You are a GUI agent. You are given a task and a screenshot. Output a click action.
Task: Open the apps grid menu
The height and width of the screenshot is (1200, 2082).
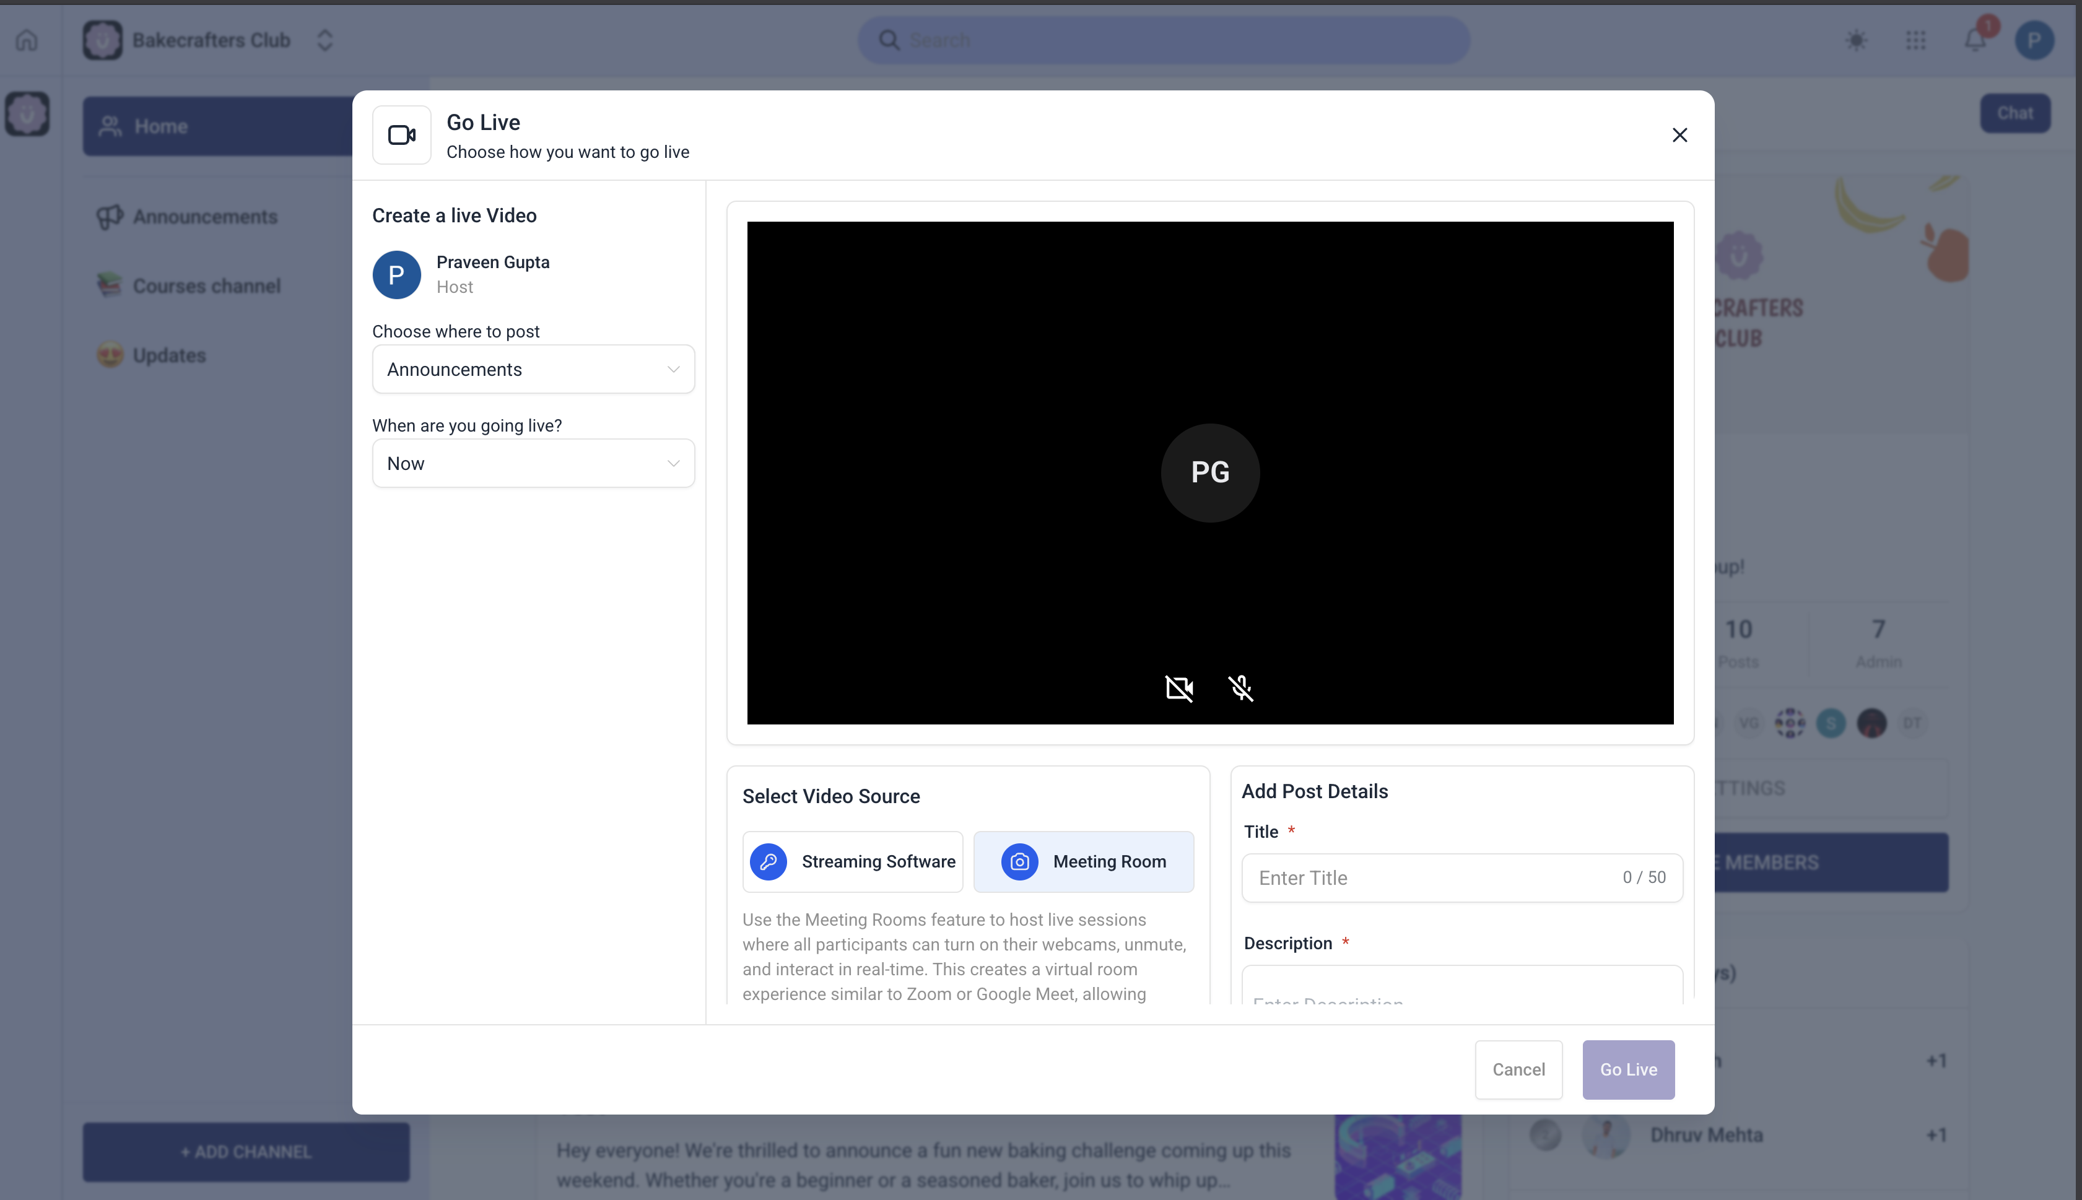1915,40
